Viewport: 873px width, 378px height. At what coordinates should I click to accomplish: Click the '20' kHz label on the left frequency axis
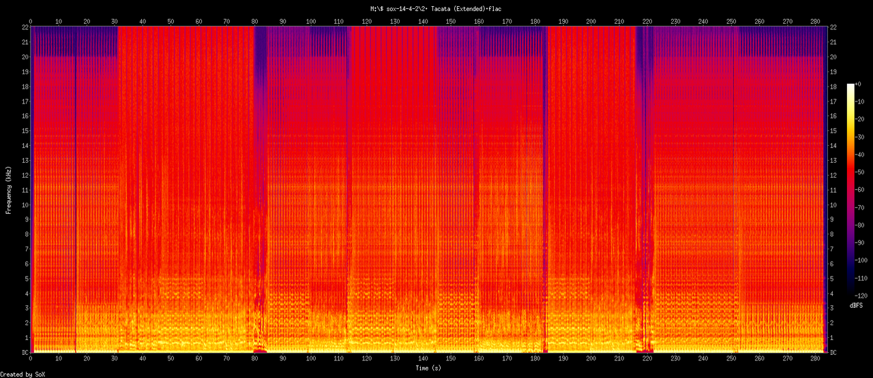pyautogui.click(x=25, y=57)
